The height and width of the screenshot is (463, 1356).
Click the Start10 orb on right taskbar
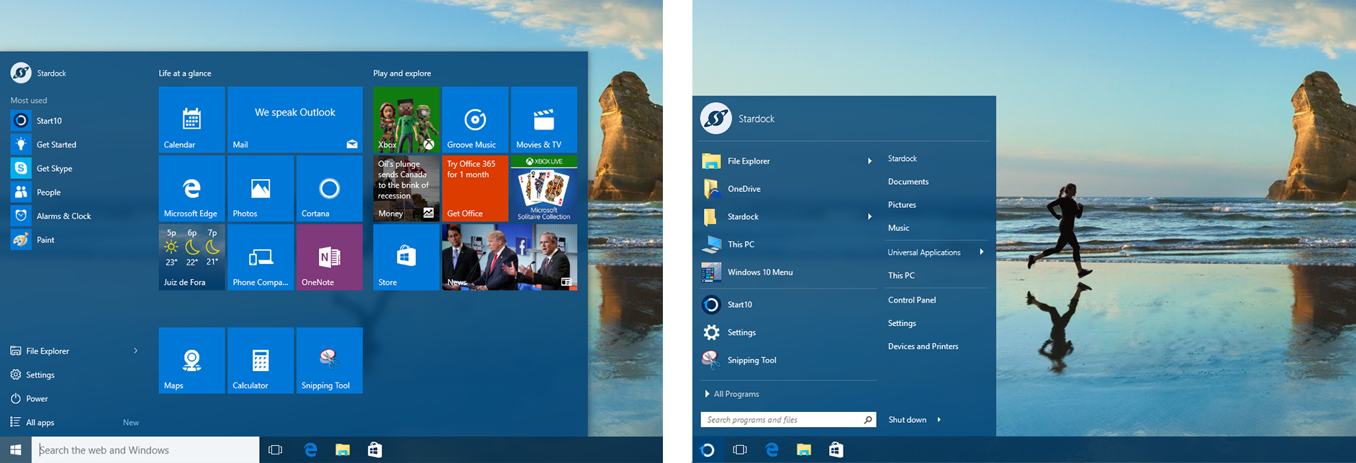[708, 450]
